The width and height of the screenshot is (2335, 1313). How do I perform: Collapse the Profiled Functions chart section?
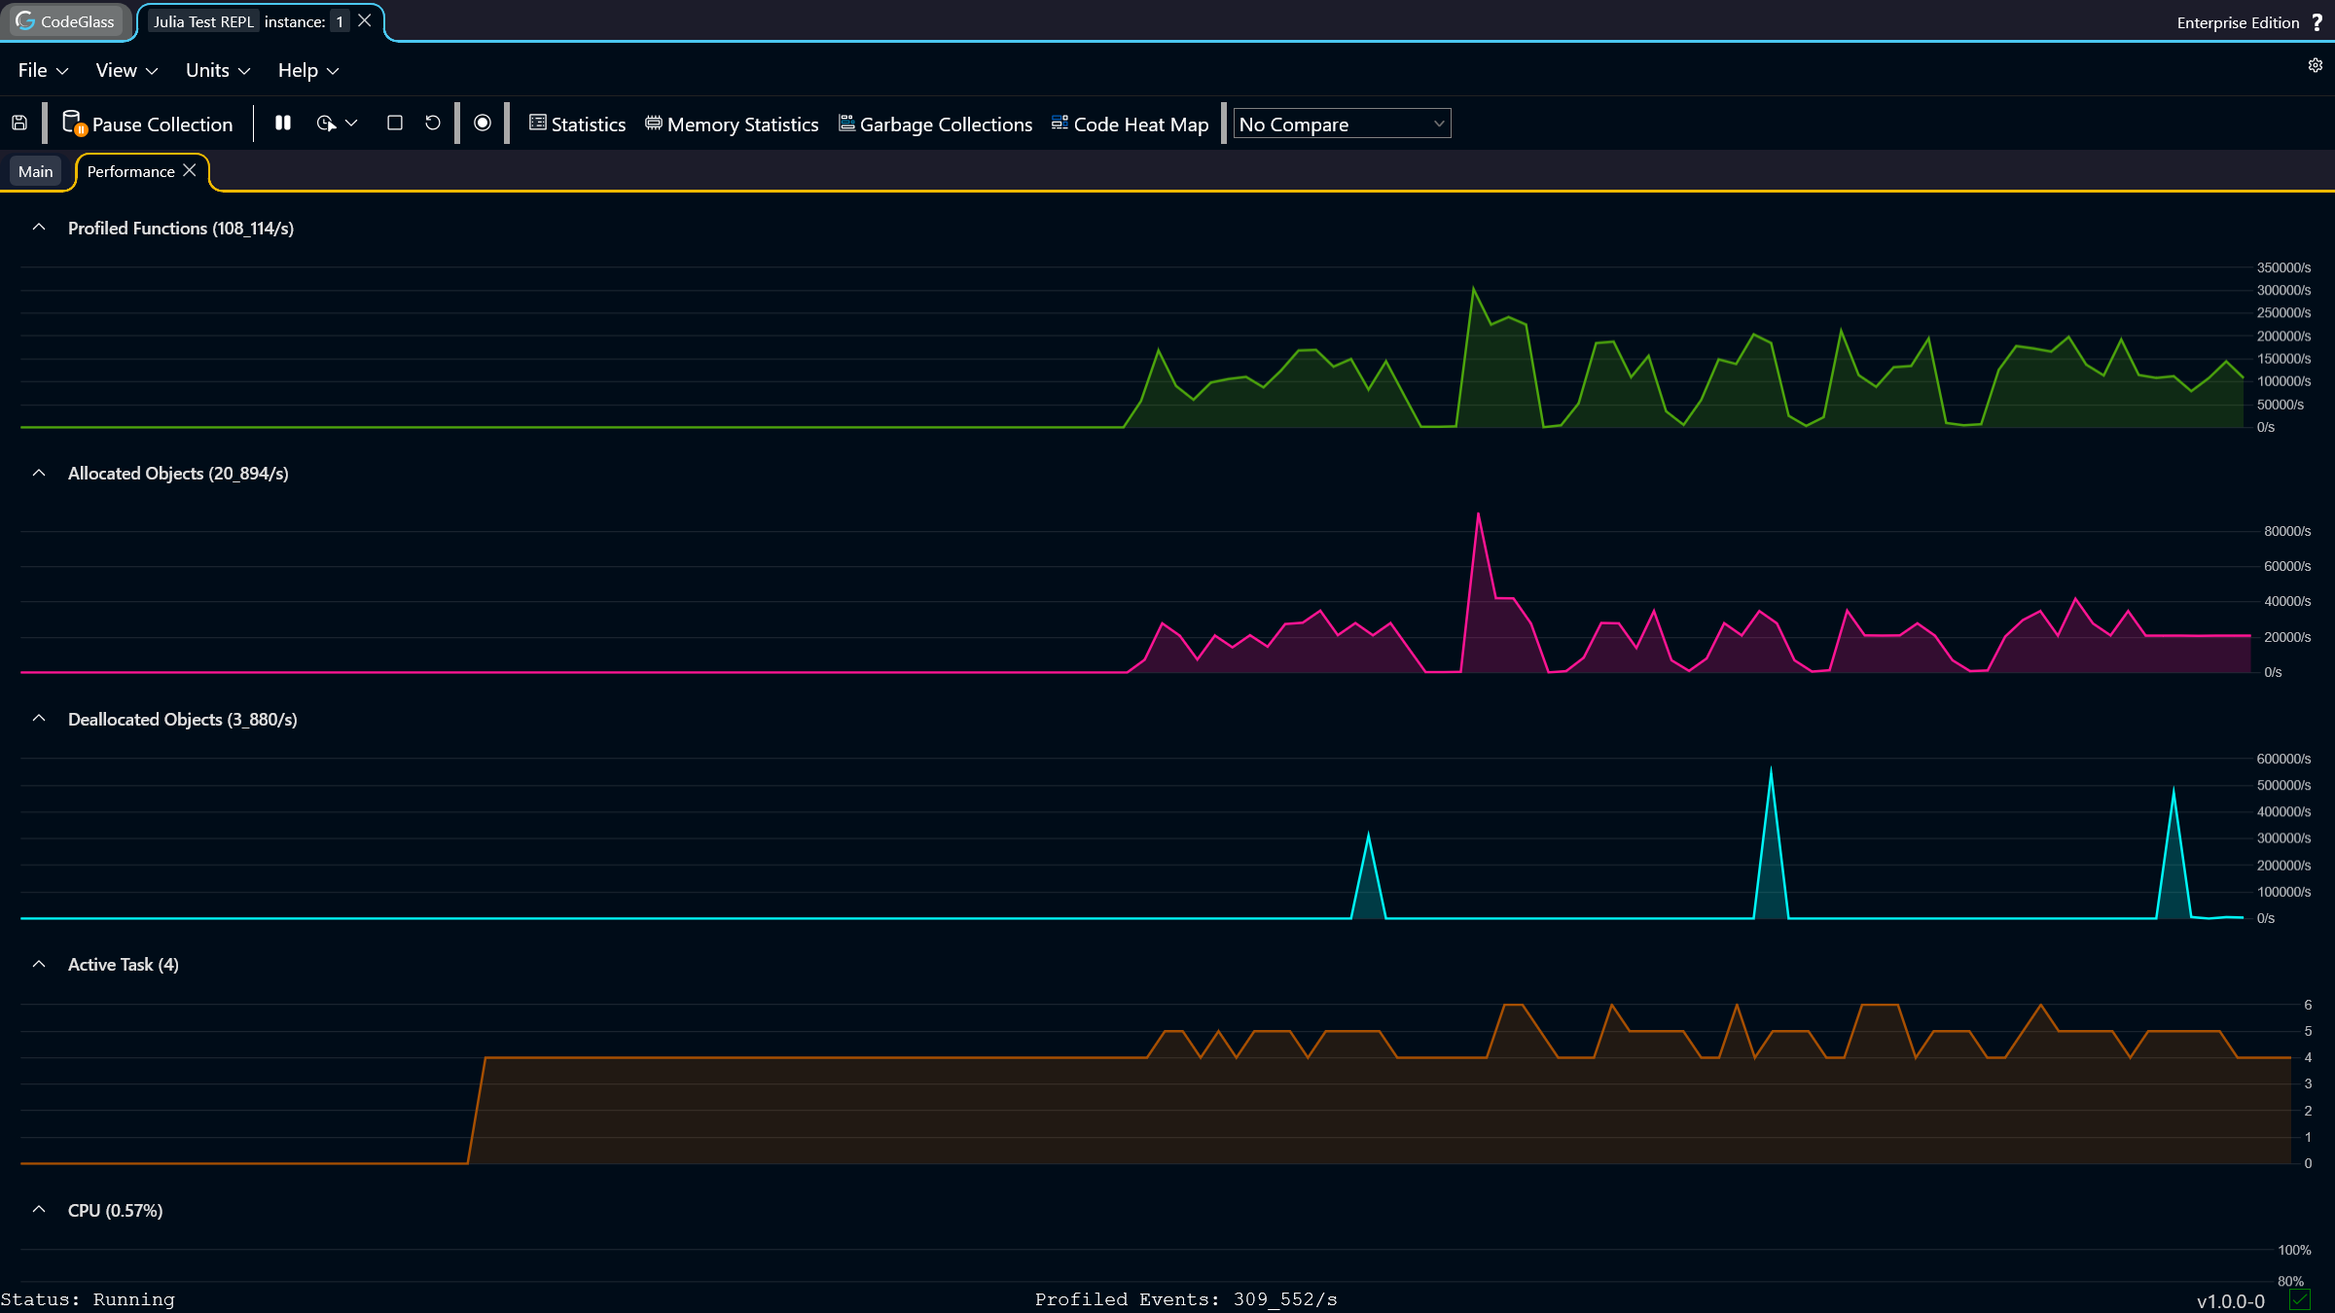click(39, 228)
